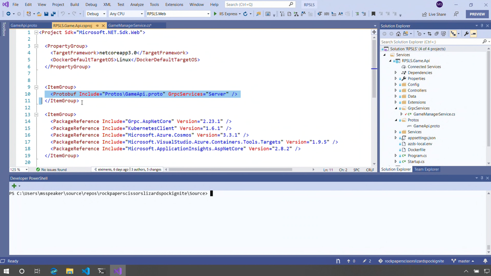491x276 pixels.
Task: Click the bookmark toggle icon in toolbar
Action: (x=373, y=14)
